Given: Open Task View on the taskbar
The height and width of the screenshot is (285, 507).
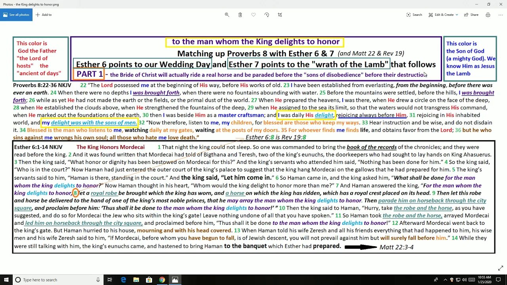Looking at the screenshot, I should pos(110,280).
